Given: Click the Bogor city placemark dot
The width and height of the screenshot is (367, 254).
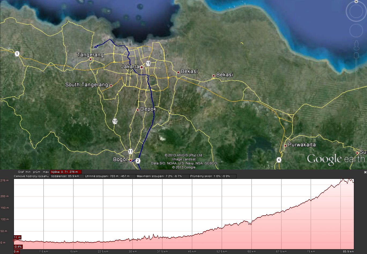Looking at the screenshot, I should point(131,160).
